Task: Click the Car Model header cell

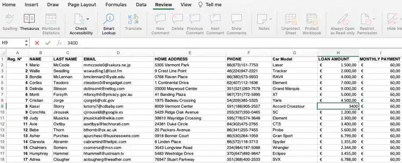Action: [x=294, y=59]
